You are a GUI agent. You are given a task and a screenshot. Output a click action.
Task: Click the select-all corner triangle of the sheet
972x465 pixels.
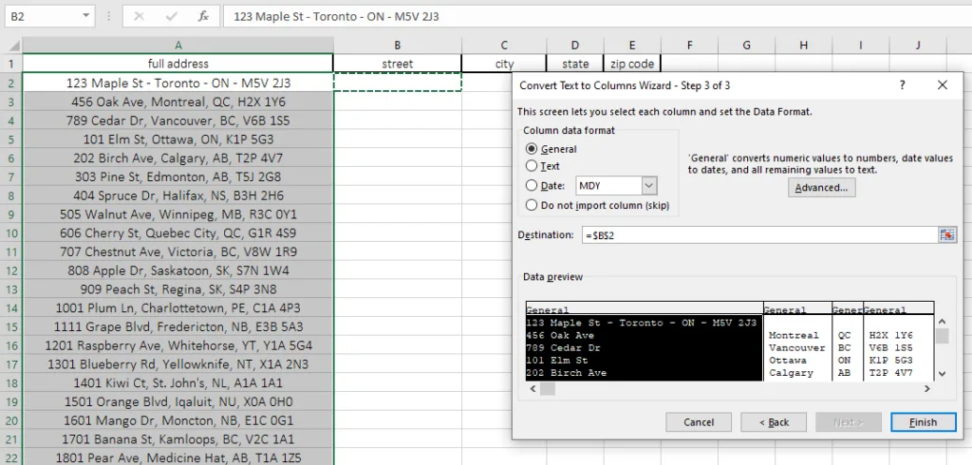pyautogui.click(x=13, y=46)
